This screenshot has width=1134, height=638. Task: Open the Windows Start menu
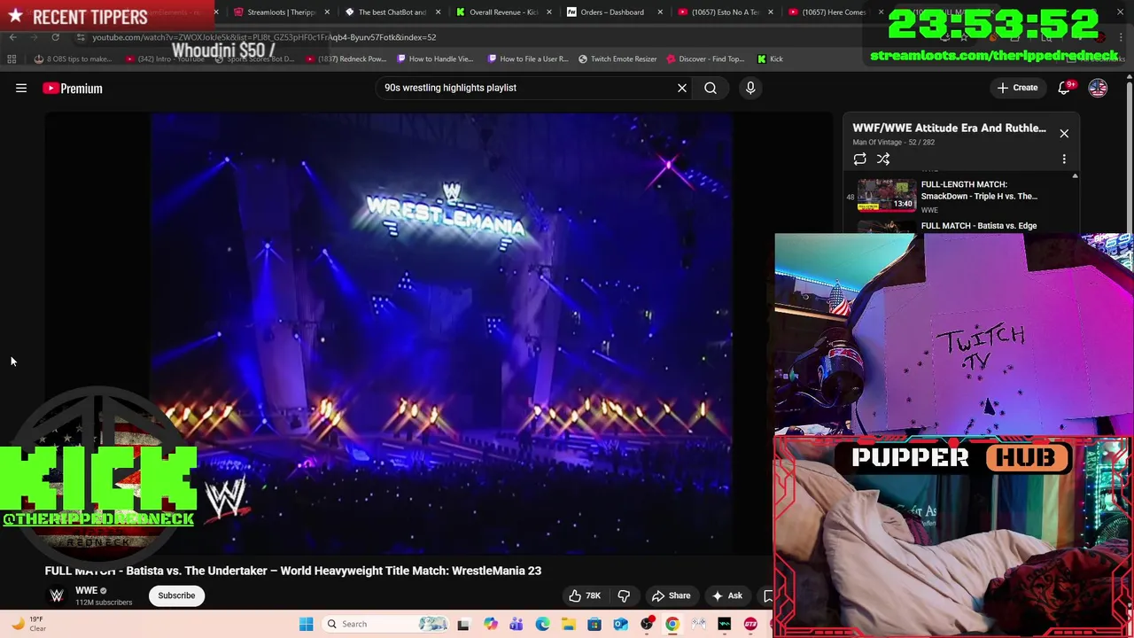click(x=306, y=624)
